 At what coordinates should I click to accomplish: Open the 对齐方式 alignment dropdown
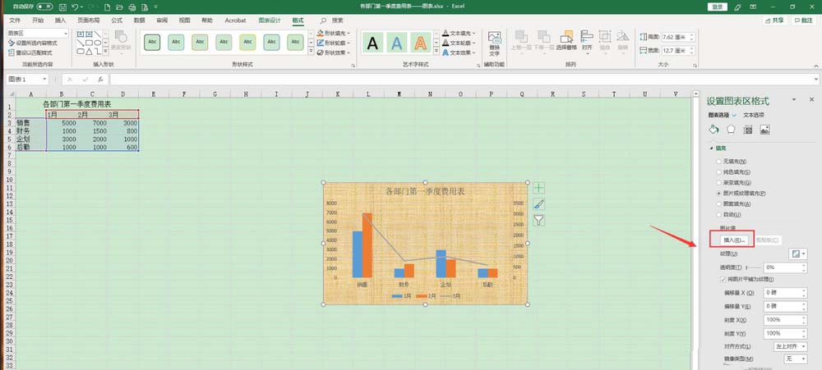(x=791, y=346)
